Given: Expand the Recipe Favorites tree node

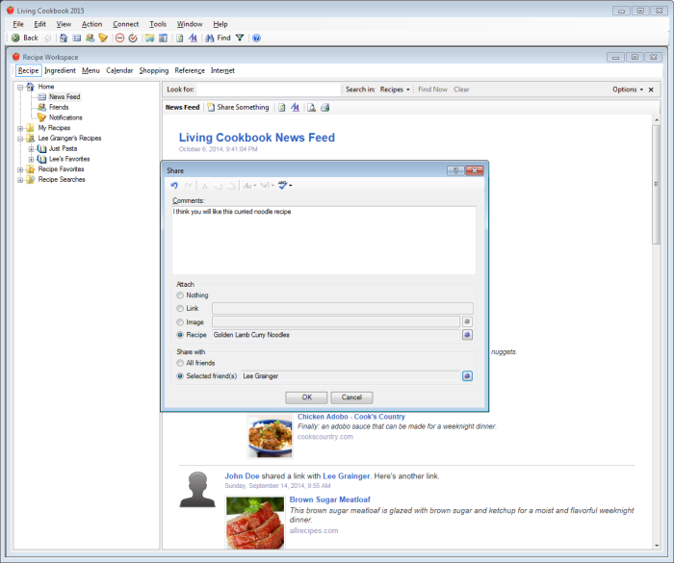Looking at the screenshot, I should (x=20, y=169).
